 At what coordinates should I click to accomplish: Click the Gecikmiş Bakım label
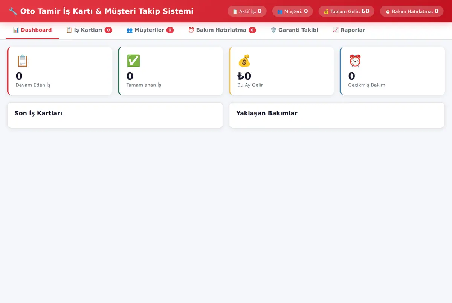366,85
